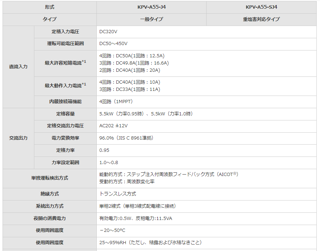This screenshot has width=320, height=251.
Task: Click the 力率設定範囲 row label
Action: (x=65, y=163)
